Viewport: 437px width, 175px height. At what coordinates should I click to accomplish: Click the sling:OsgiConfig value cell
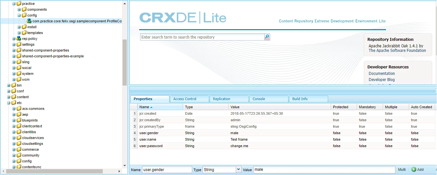click(x=280, y=126)
